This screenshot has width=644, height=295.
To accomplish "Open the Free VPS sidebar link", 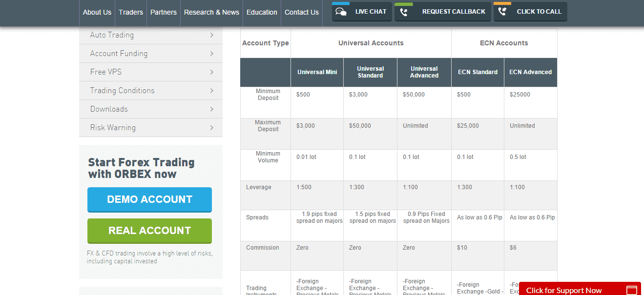I will [151, 72].
